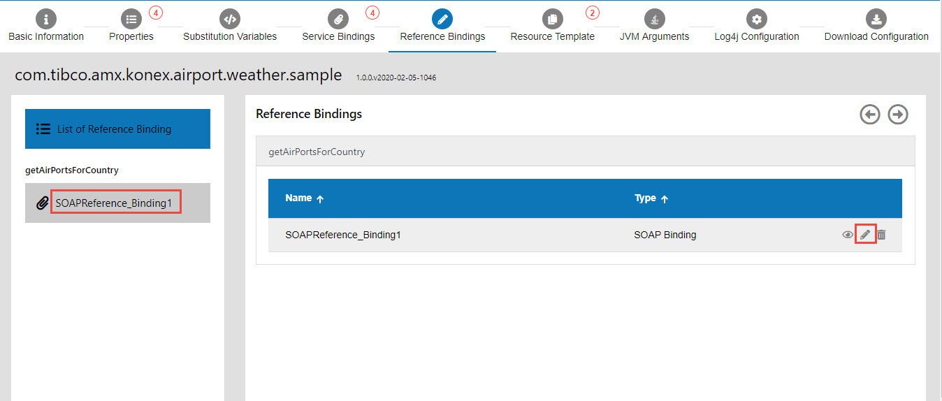Edit SOAPReference_Binding1 with the pencil icon
The image size is (942, 401).
[x=865, y=235]
